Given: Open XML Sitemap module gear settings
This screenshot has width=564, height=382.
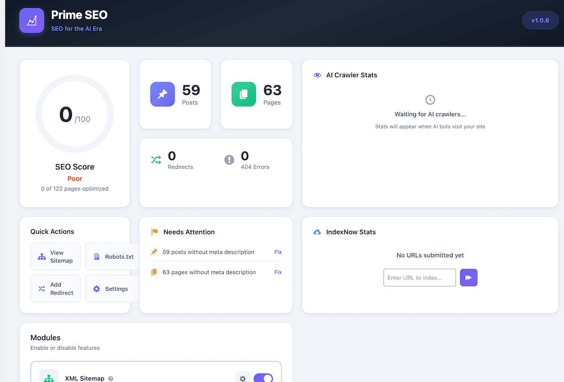Looking at the screenshot, I should pyautogui.click(x=243, y=378).
